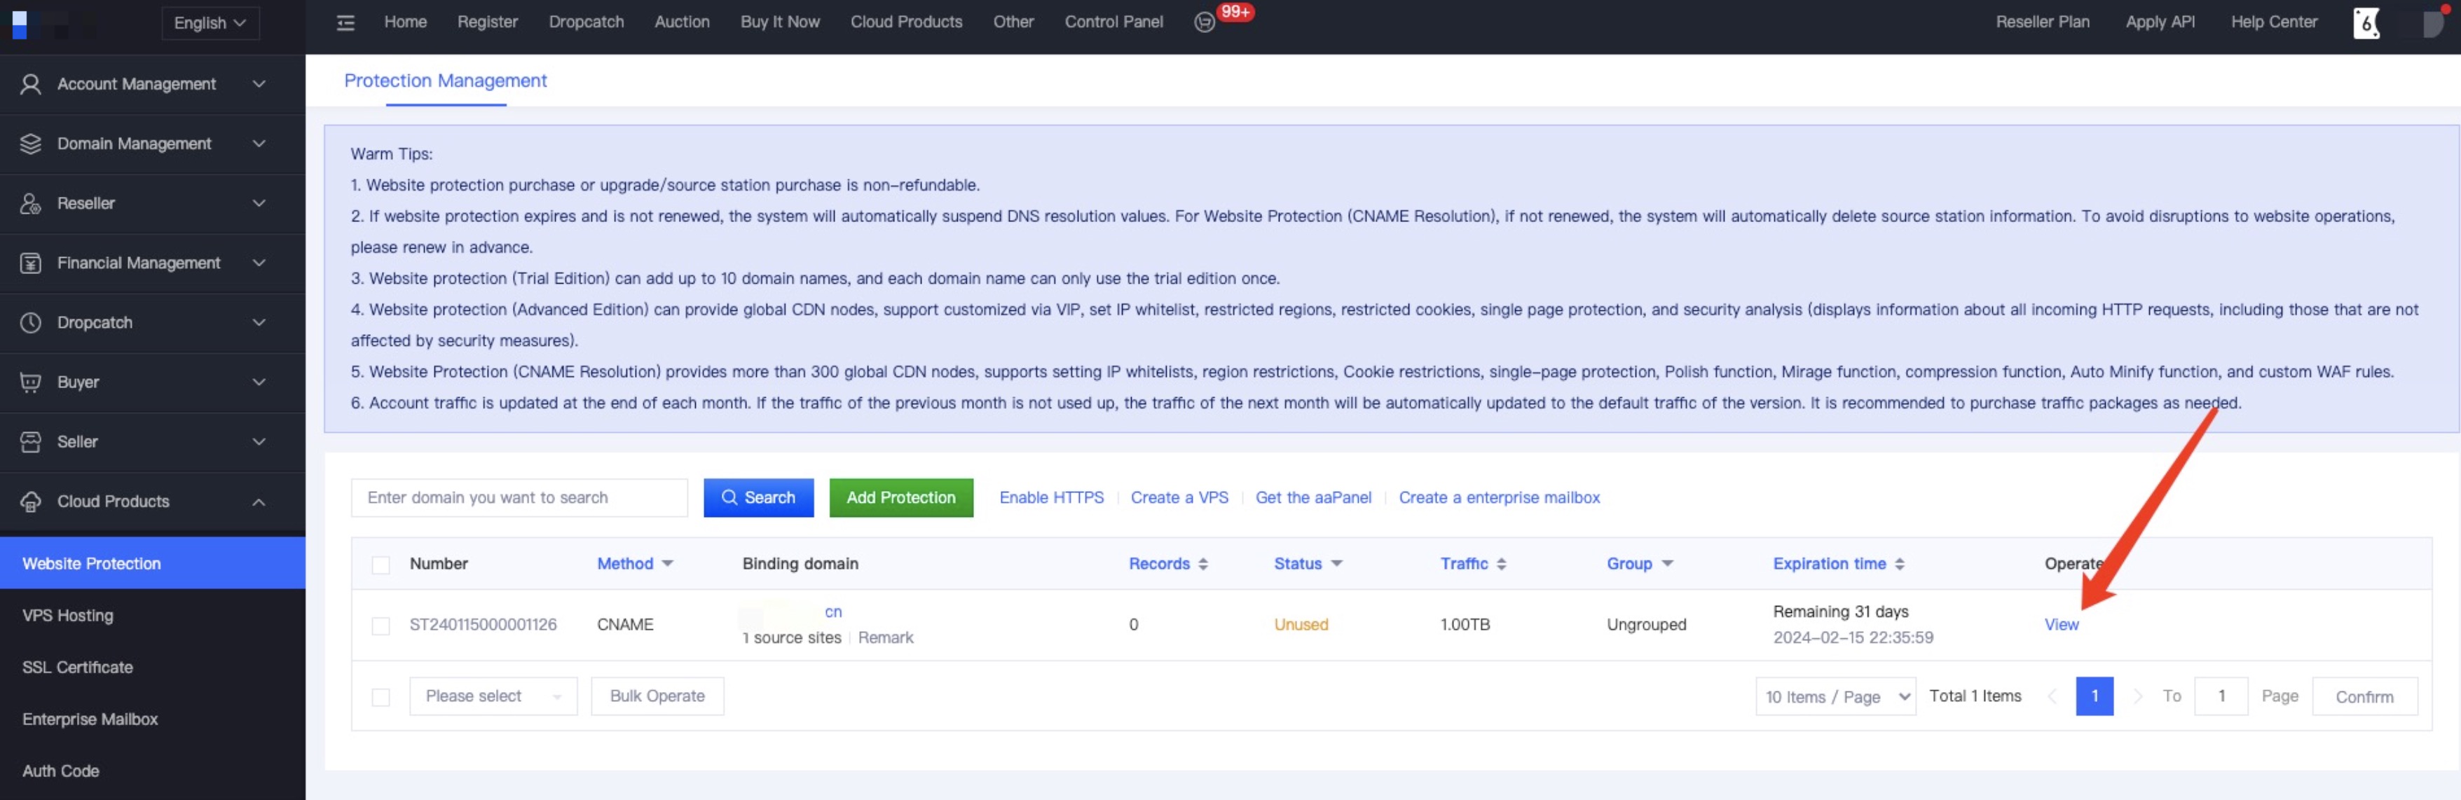2461x800 pixels.
Task: Click the Buyer cart icon
Action: 31,382
